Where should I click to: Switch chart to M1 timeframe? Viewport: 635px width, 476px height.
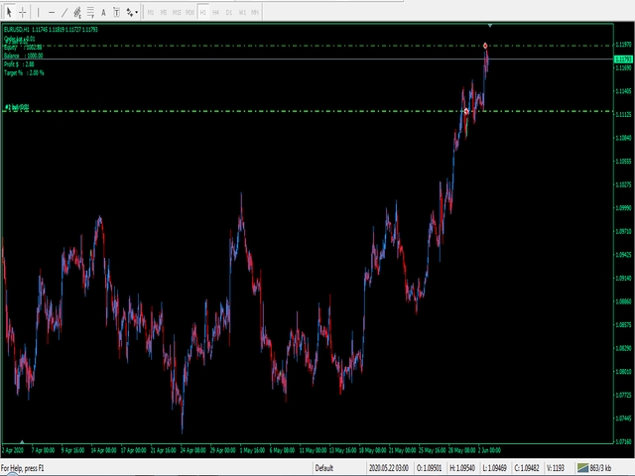click(x=151, y=13)
